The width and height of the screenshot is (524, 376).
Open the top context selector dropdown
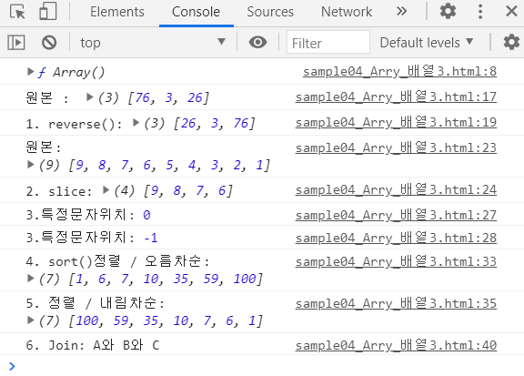pos(153,43)
